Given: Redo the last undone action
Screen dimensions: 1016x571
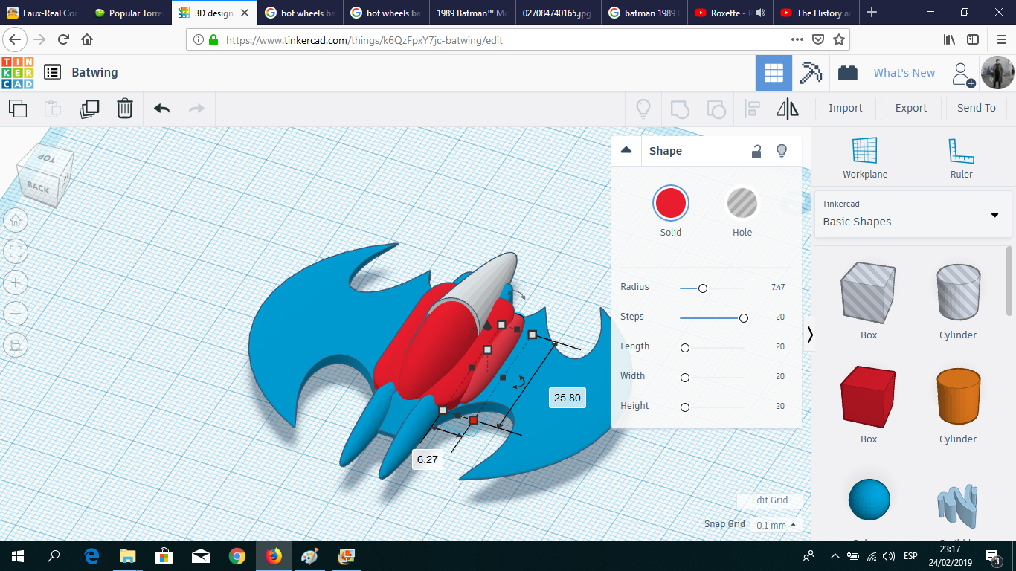Looking at the screenshot, I should [x=196, y=109].
